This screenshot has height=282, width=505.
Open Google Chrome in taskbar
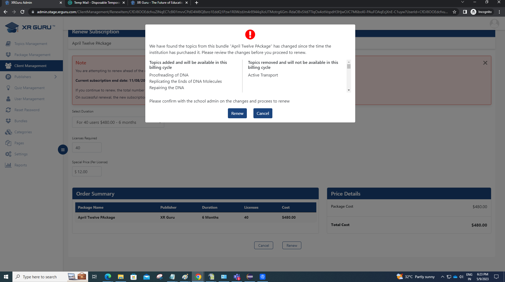[x=198, y=277]
